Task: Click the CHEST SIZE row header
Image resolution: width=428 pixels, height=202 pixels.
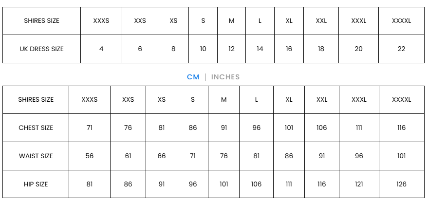Action: pyautogui.click(x=36, y=128)
